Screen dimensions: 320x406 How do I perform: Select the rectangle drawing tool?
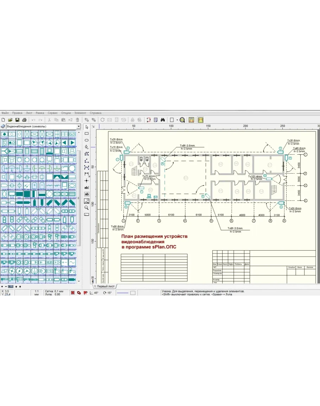tap(87, 134)
